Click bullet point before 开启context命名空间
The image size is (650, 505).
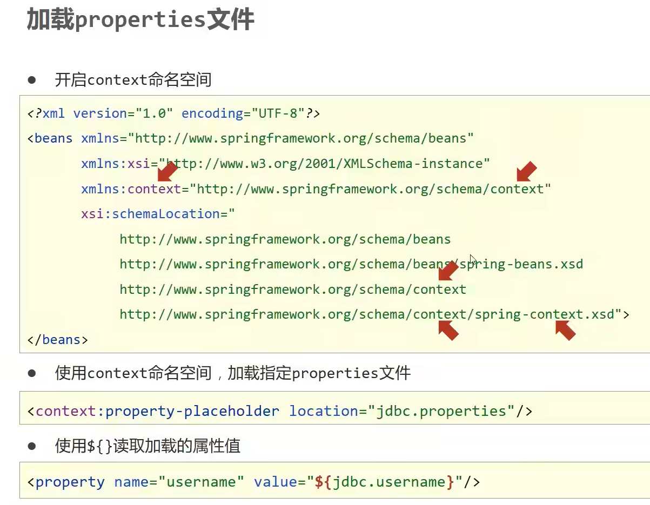click(32, 80)
